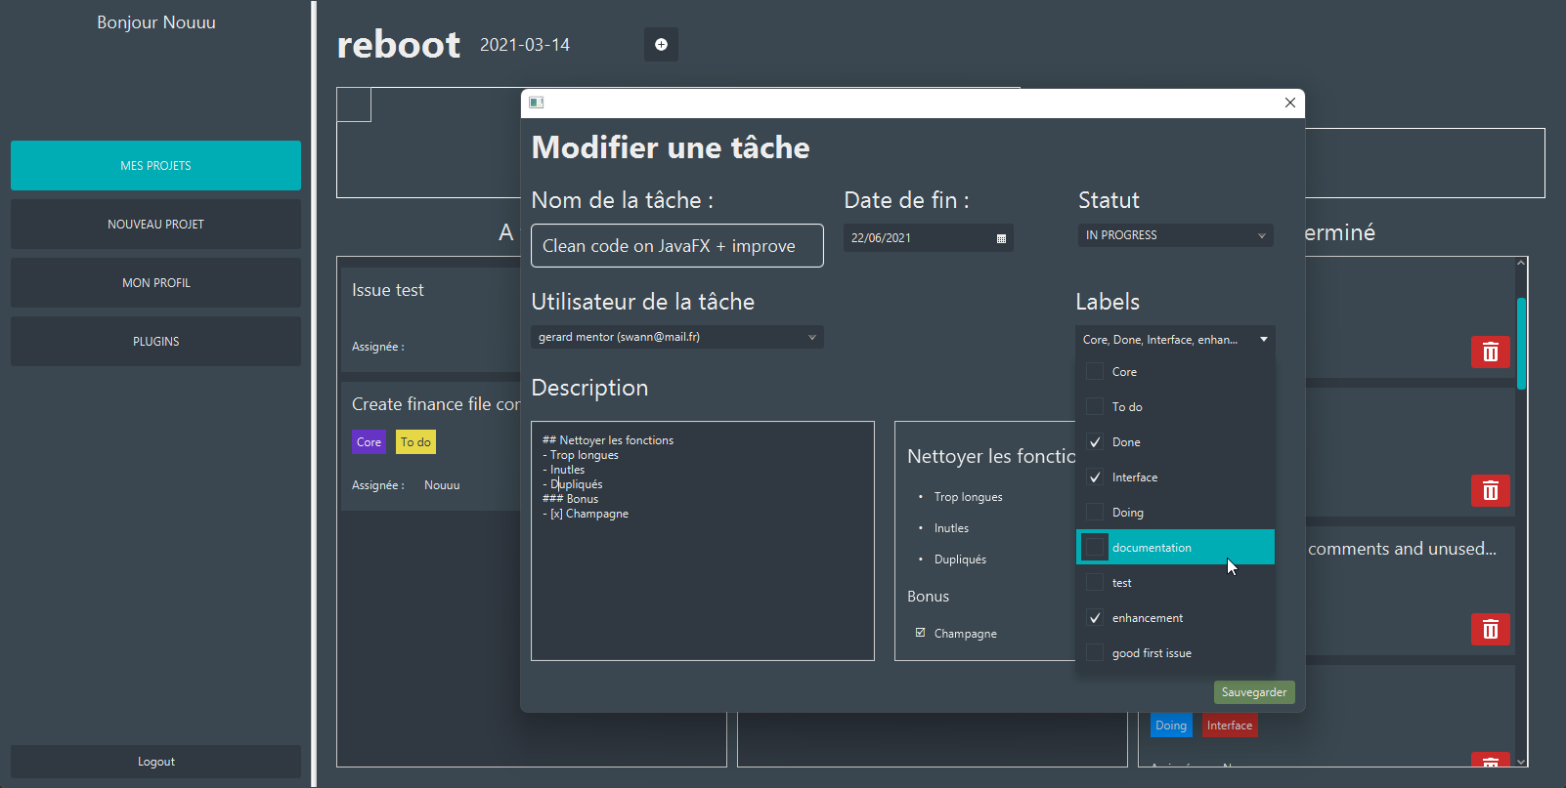Save the task with Sauvegarder
Image resolution: width=1566 pixels, height=788 pixels.
point(1254,692)
